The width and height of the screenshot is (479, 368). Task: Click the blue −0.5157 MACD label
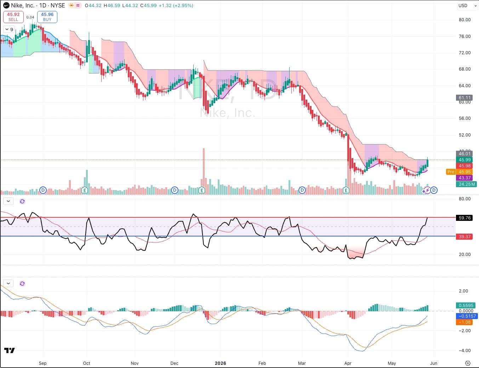click(x=467, y=316)
